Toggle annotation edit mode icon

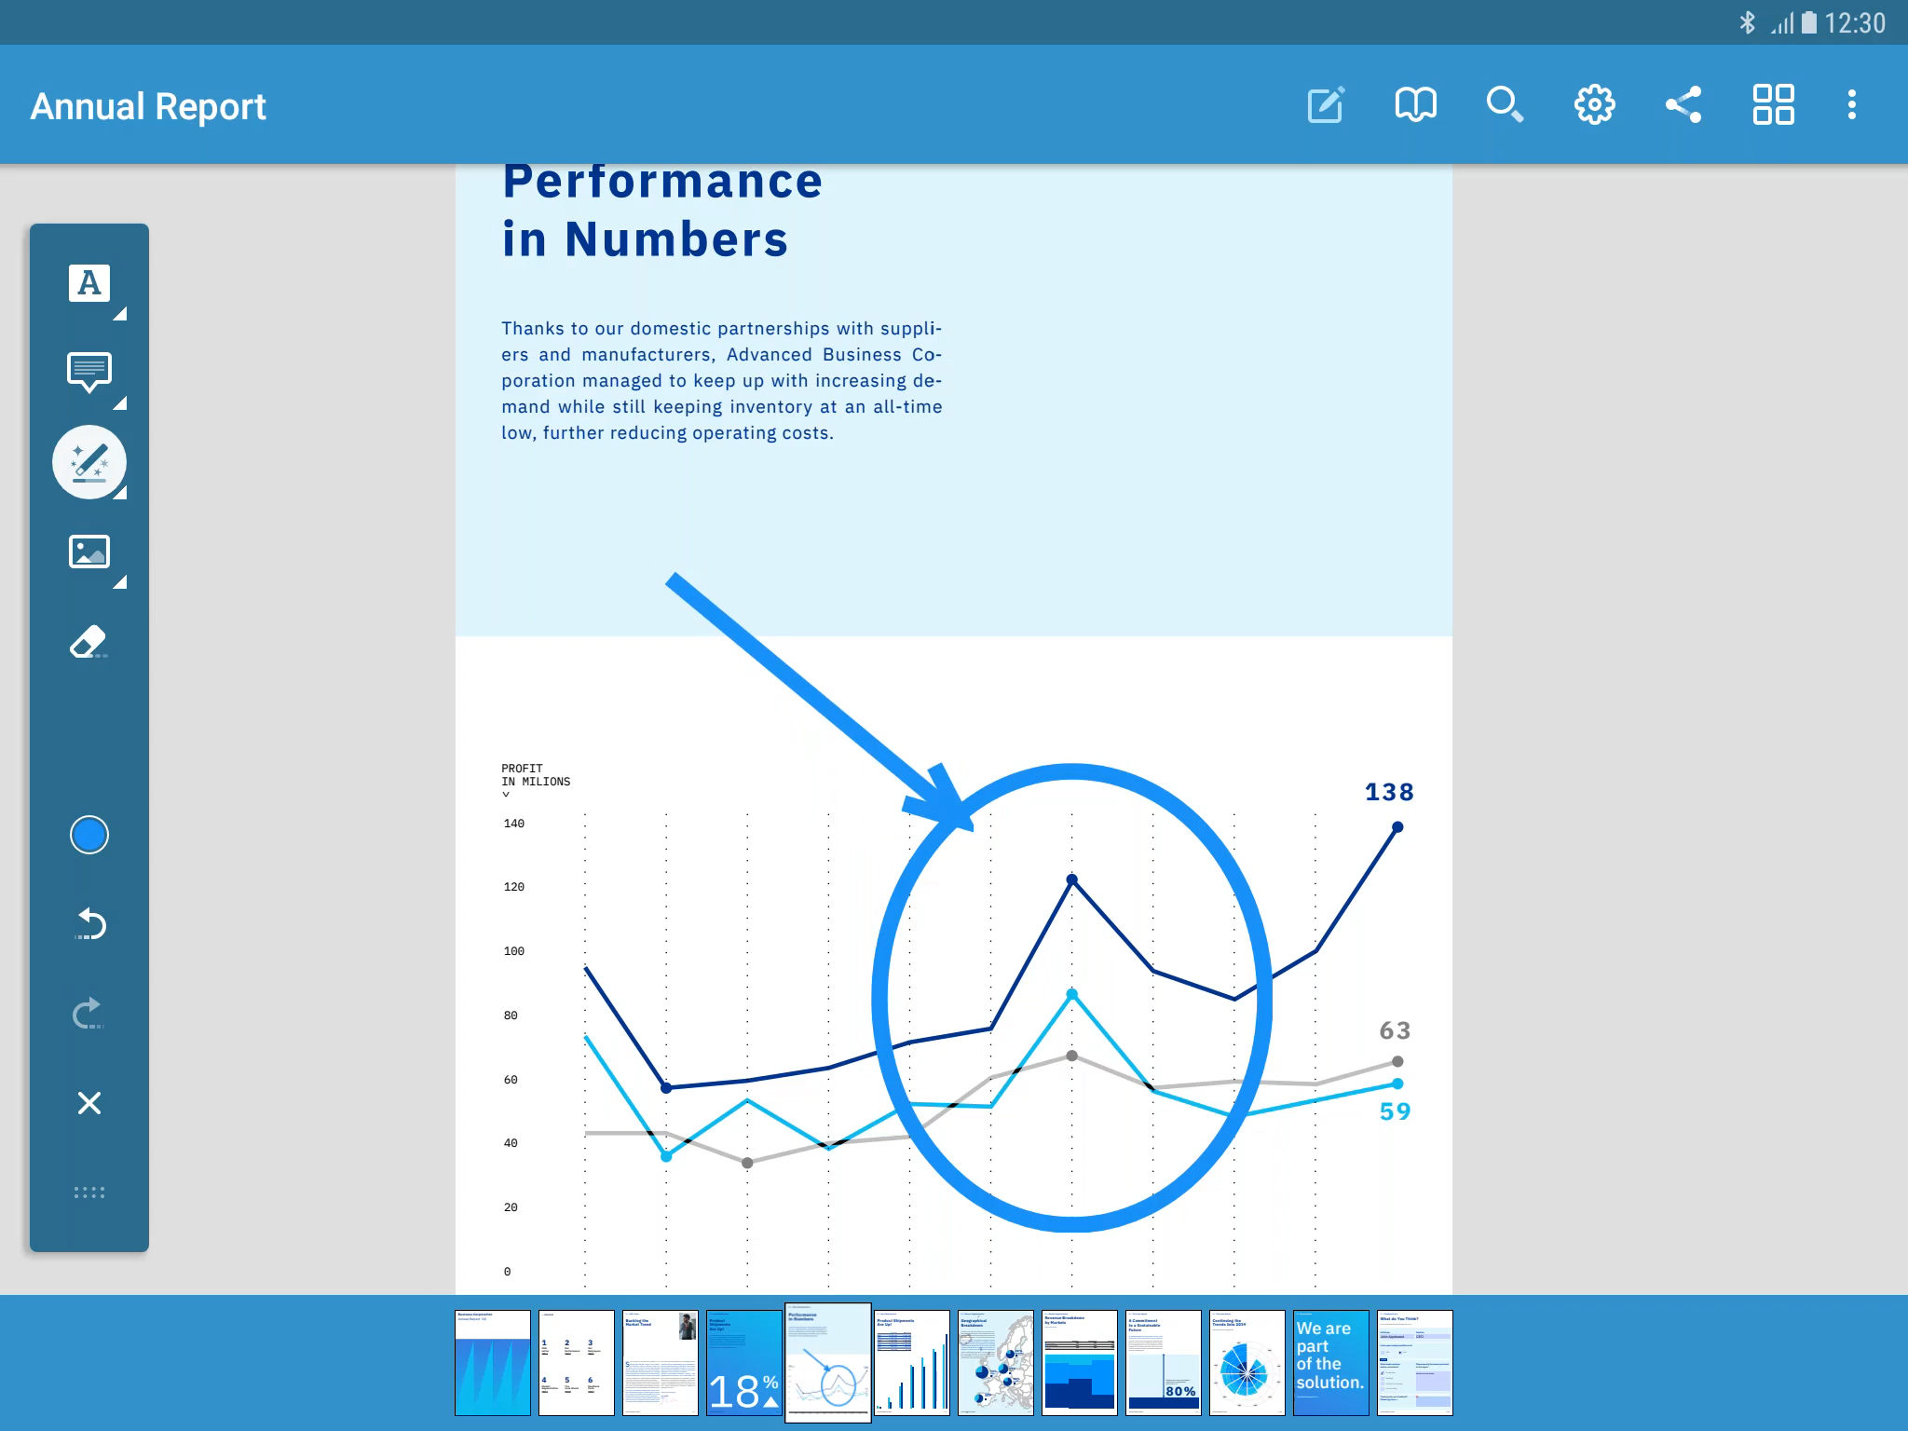click(x=1326, y=104)
